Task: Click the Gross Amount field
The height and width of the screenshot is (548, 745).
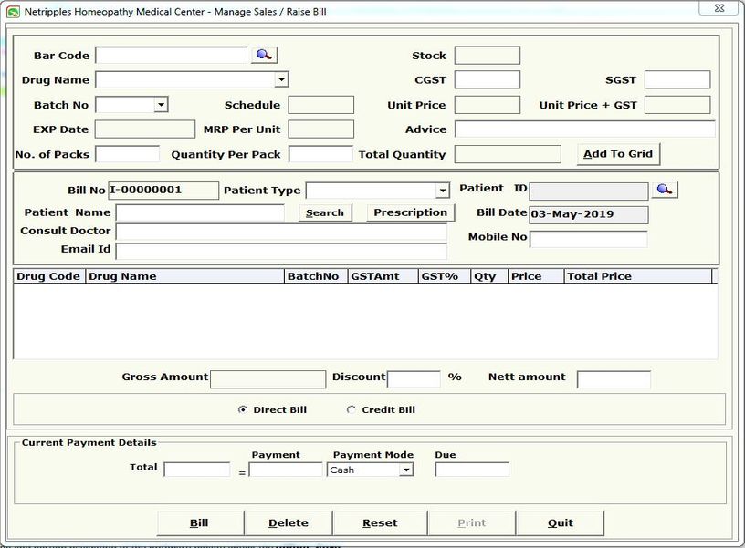Action: (x=268, y=379)
